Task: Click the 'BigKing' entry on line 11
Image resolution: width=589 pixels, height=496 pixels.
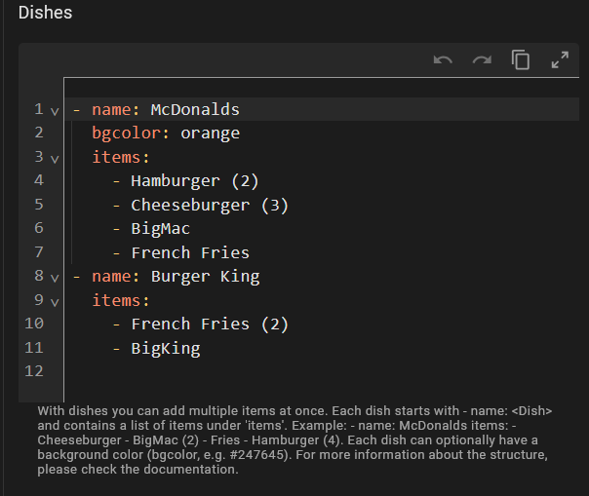Action: click(166, 349)
